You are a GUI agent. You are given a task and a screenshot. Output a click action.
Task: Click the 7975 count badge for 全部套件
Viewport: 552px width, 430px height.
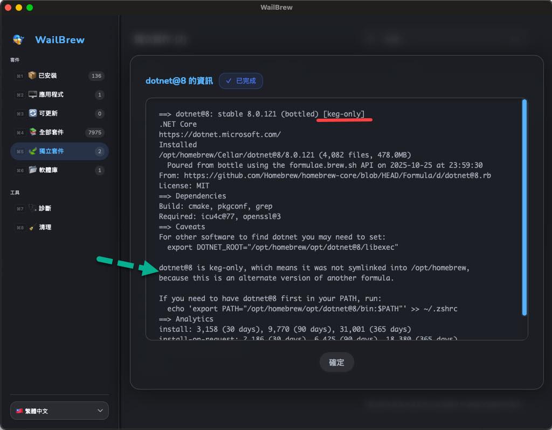click(x=95, y=132)
